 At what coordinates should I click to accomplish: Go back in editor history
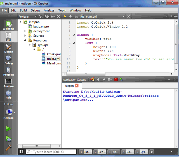[65, 17]
